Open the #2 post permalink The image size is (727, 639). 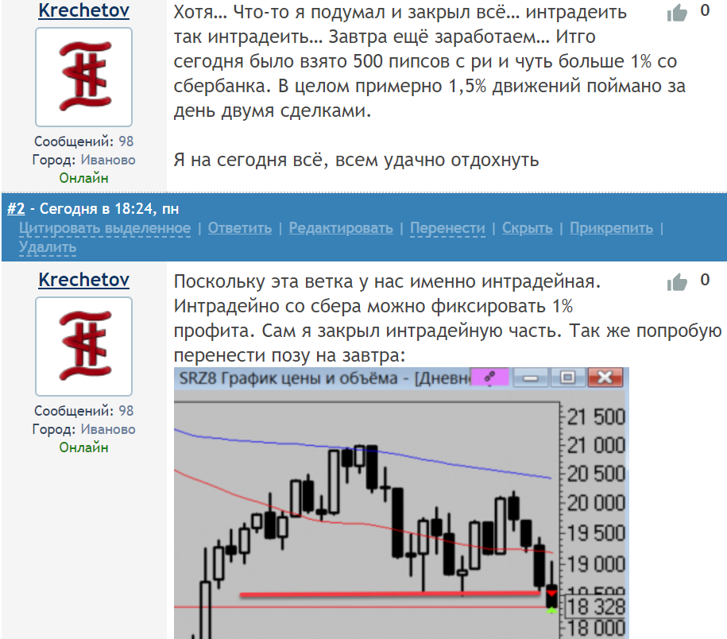pyautogui.click(x=16, y=209)
